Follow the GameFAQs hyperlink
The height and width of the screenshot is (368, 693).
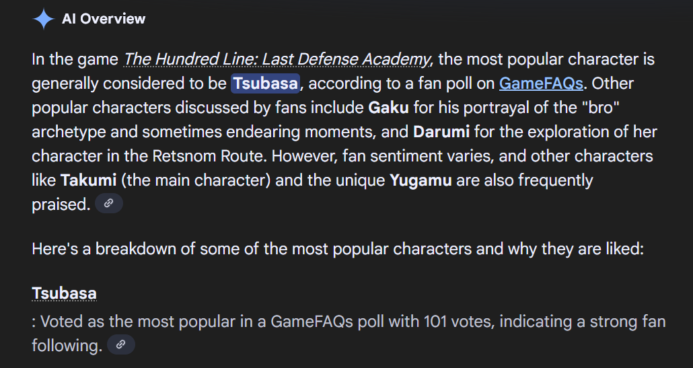[x=541, y=83]
